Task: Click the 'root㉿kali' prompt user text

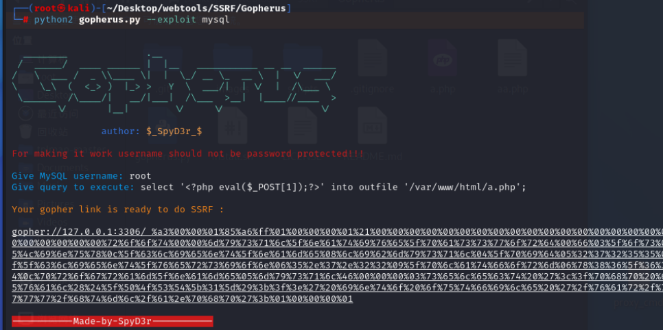Action: 62,8
